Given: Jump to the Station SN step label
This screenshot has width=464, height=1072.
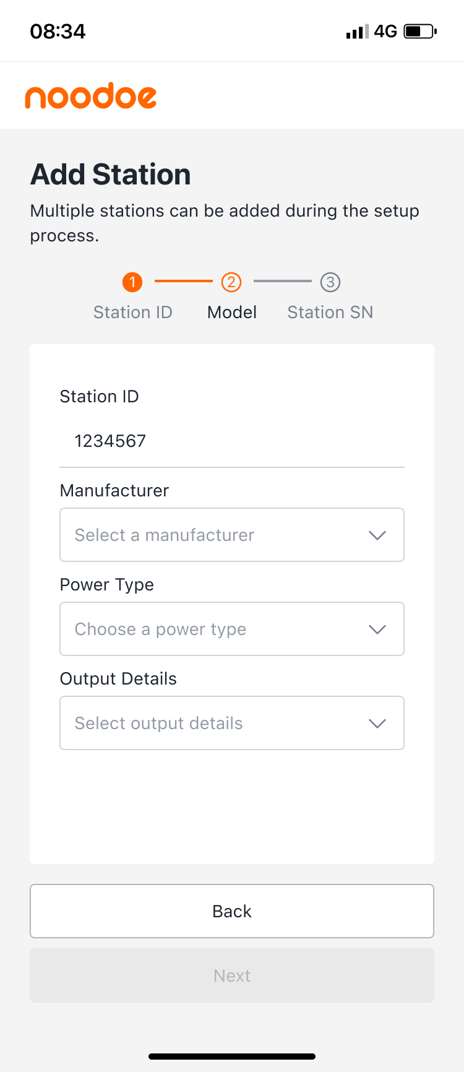Looking at the screenshot, I should click(x=330, y=312).
